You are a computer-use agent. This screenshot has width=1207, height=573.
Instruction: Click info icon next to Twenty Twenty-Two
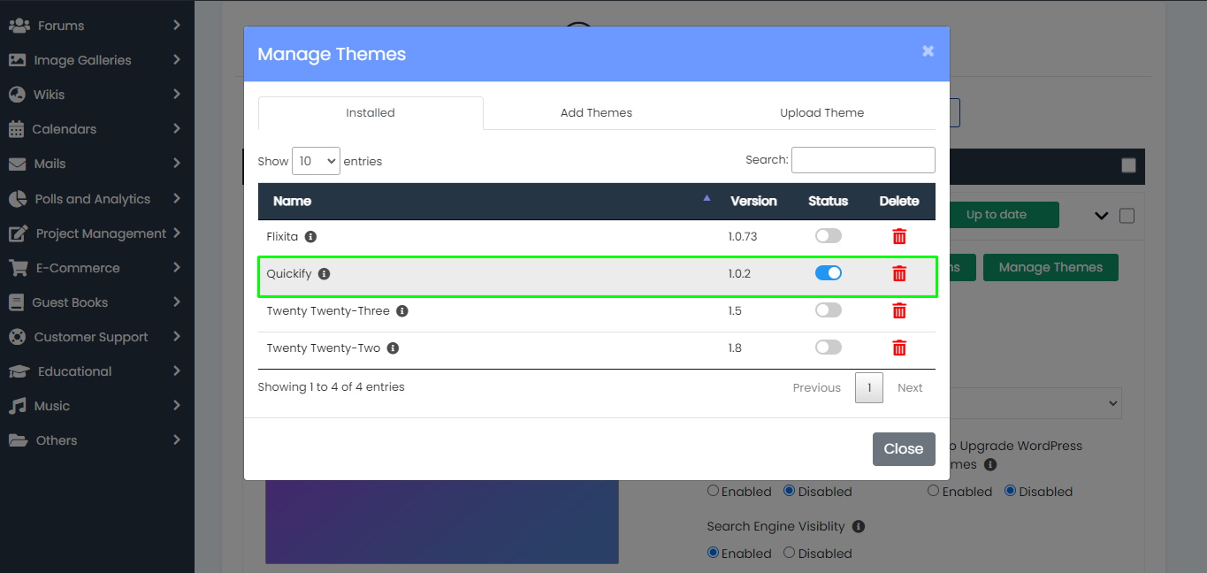click(393, 348)
